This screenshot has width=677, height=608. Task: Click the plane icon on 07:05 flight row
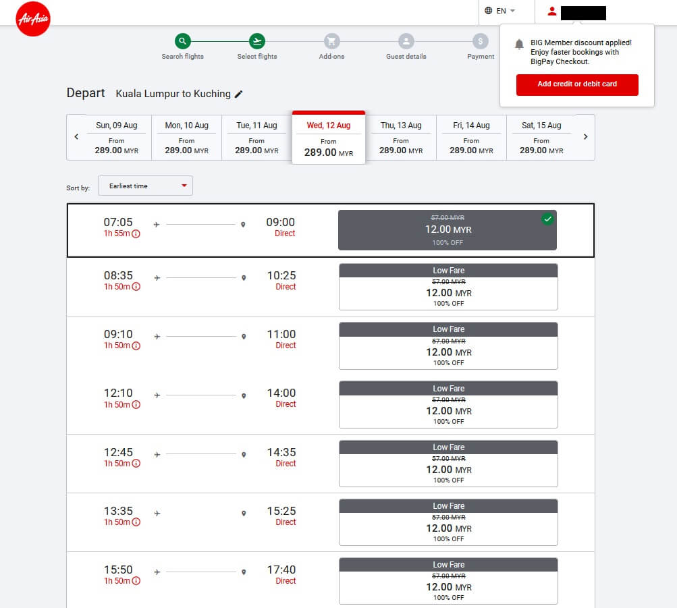[157, 225]
